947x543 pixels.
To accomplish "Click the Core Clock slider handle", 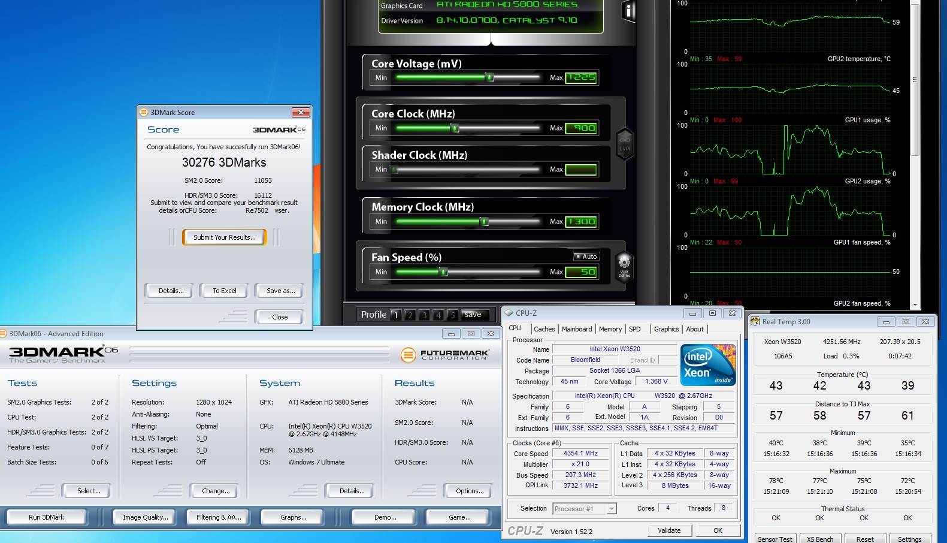I will click(455, 128).
